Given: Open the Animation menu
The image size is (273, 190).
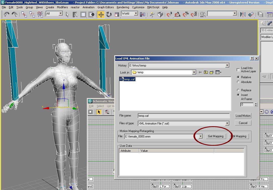Looking at the screenshot, I should click(88, 7).
